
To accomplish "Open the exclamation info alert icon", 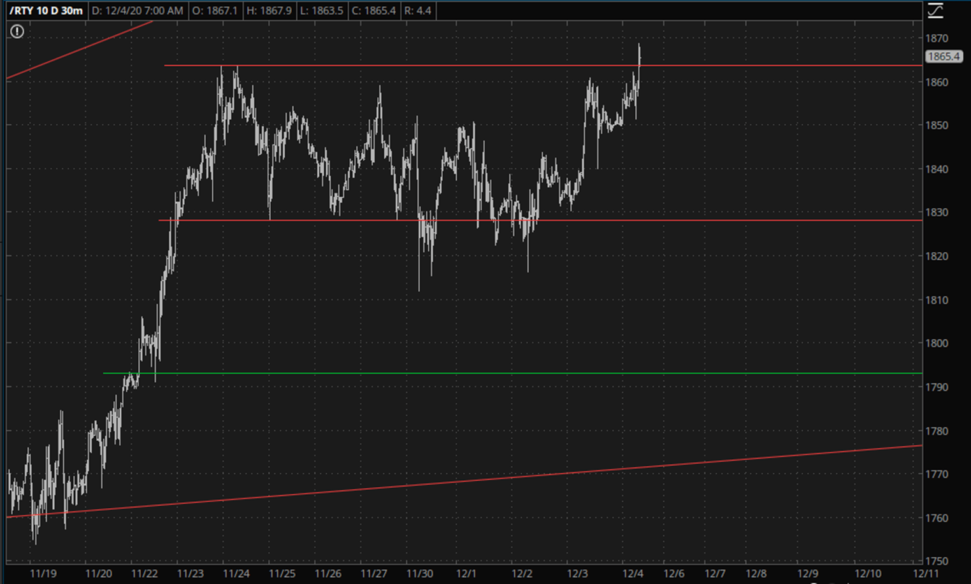I will (17, 31).
